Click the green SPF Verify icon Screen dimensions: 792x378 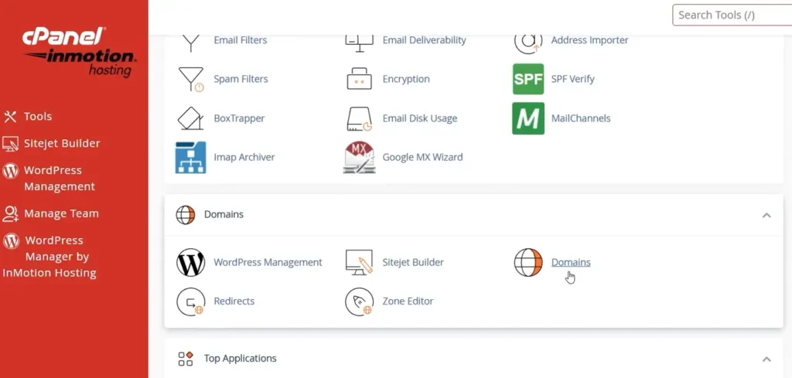528,79
